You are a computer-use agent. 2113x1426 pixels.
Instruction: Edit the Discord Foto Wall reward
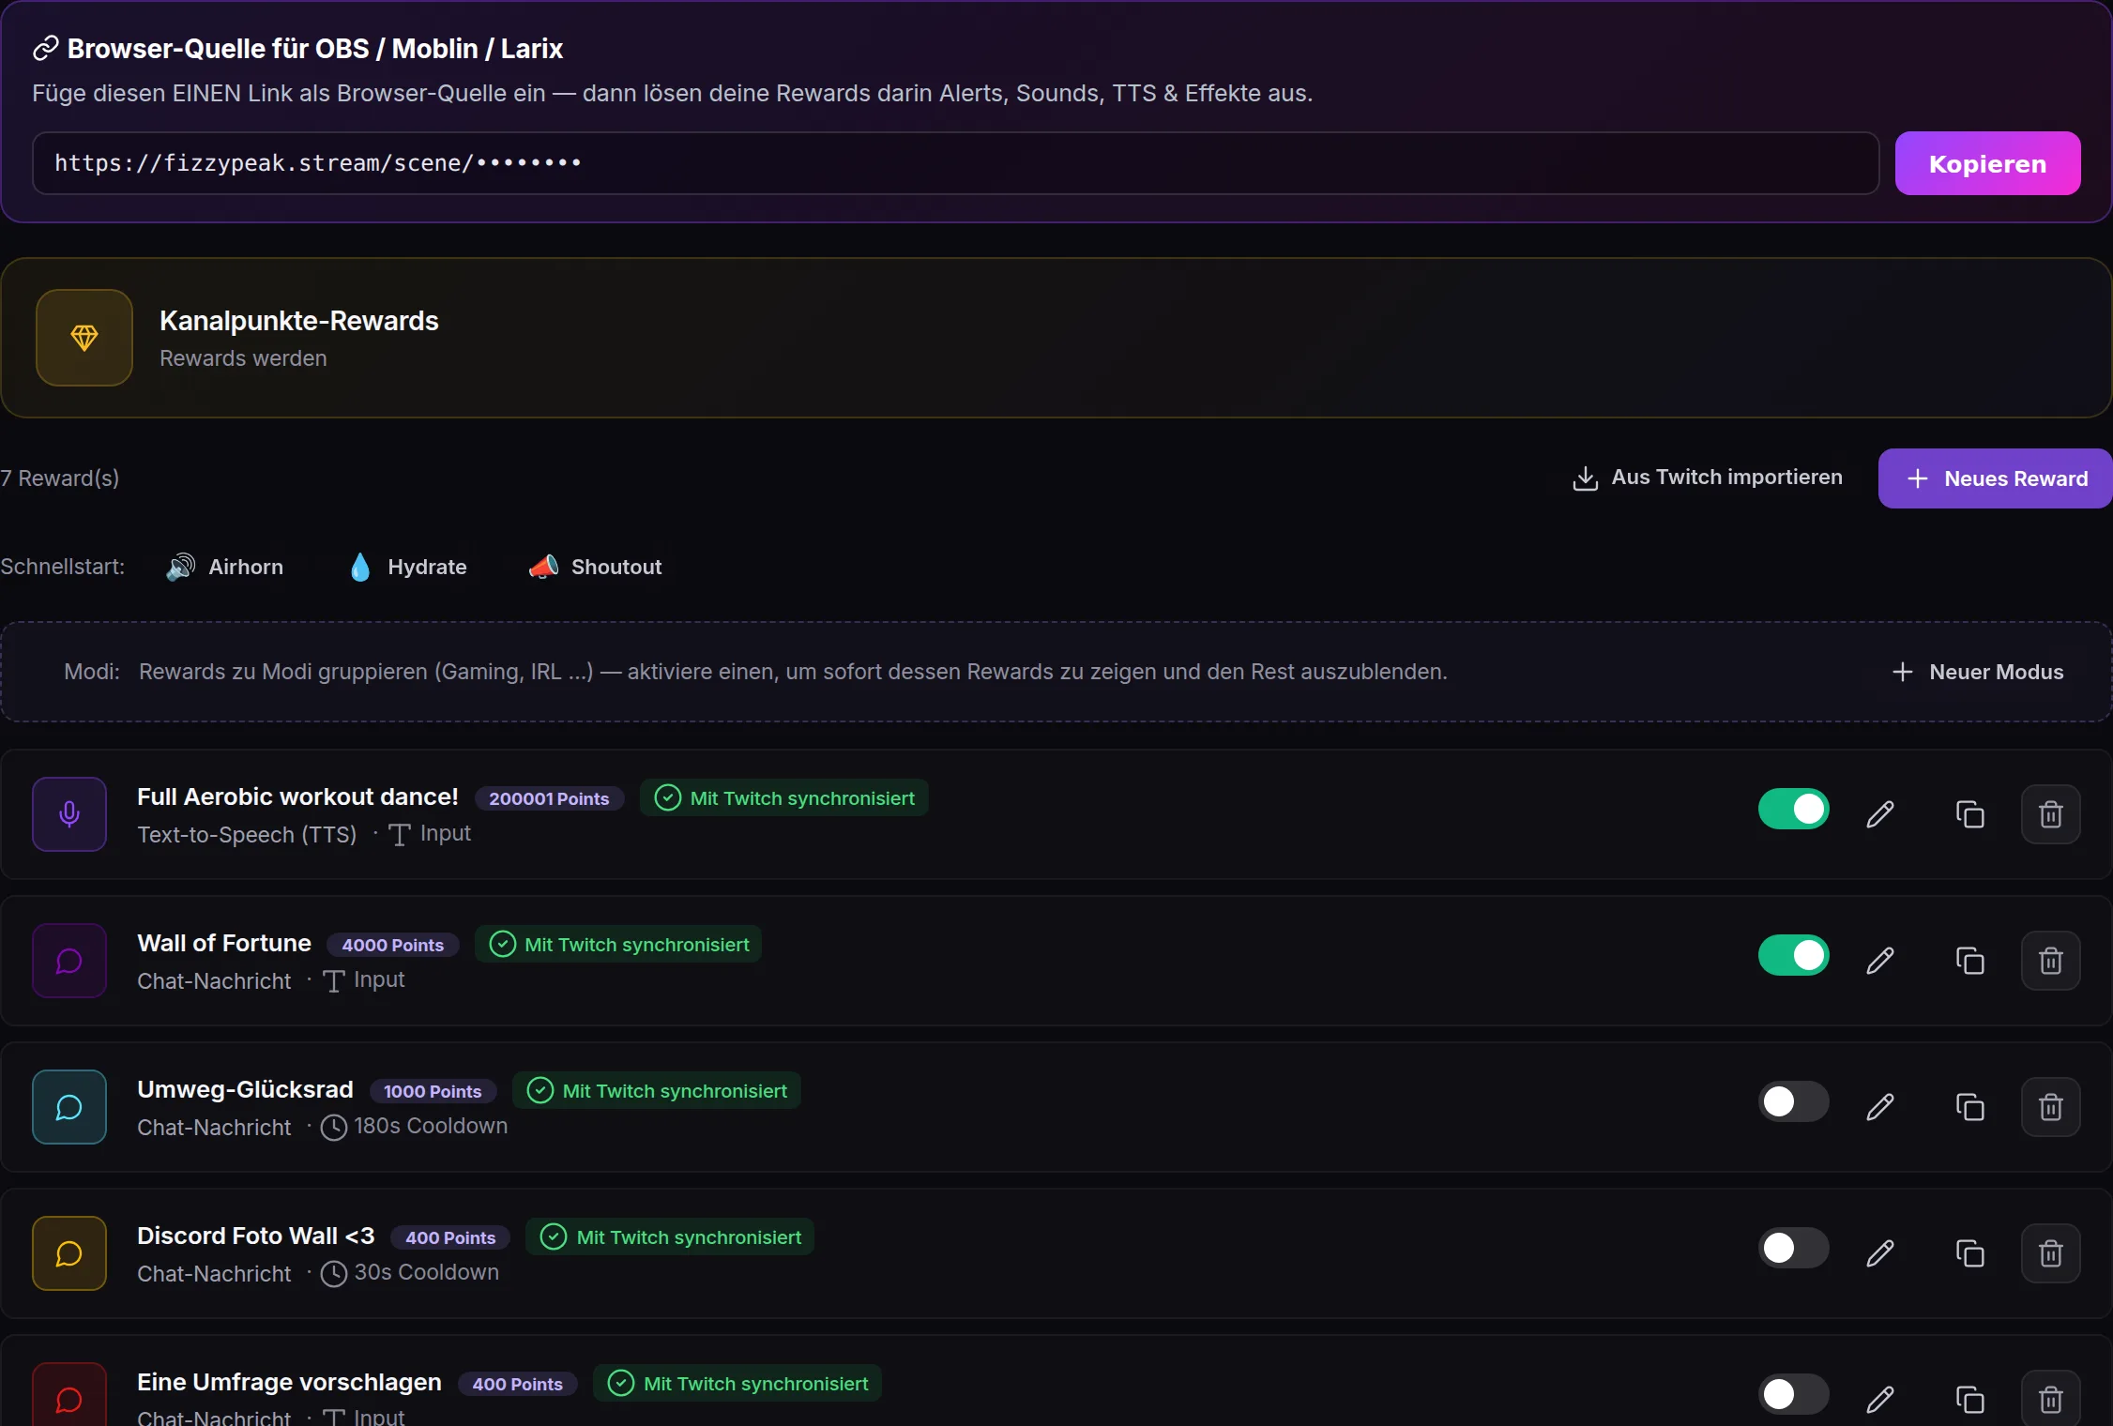[1880, 1253]
